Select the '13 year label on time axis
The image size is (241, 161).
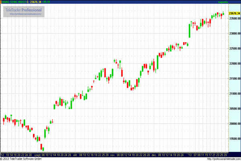click(189, 155)
